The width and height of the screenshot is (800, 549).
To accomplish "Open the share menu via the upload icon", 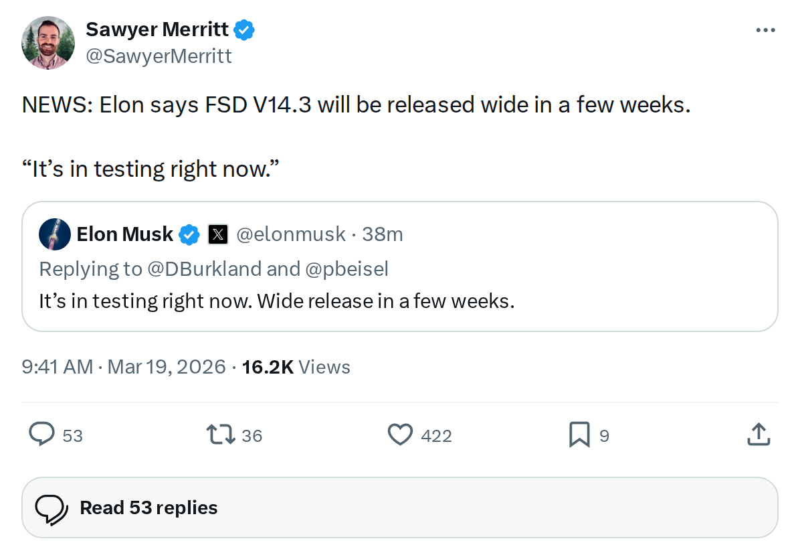I will tap(759, 435).
